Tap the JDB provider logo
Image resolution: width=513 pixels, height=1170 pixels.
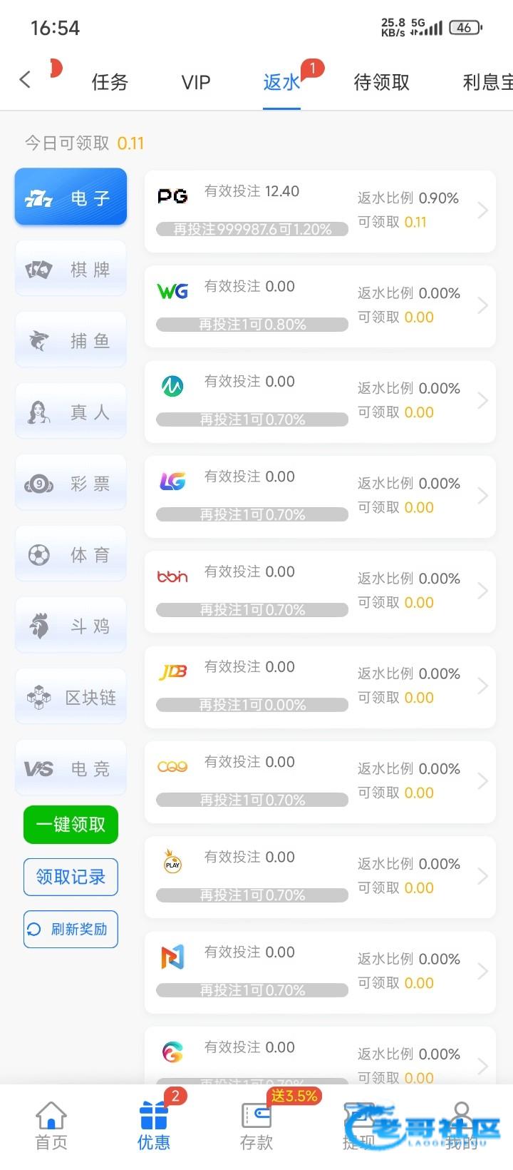point(172,672)
